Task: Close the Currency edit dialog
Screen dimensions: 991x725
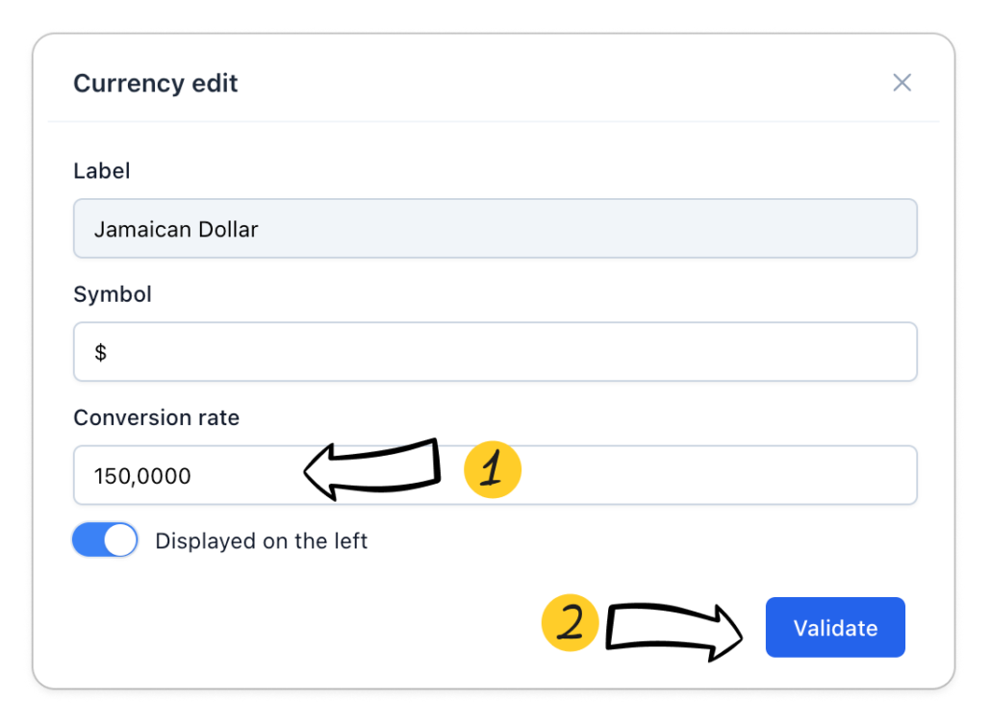Action: [x=902, y=83]
